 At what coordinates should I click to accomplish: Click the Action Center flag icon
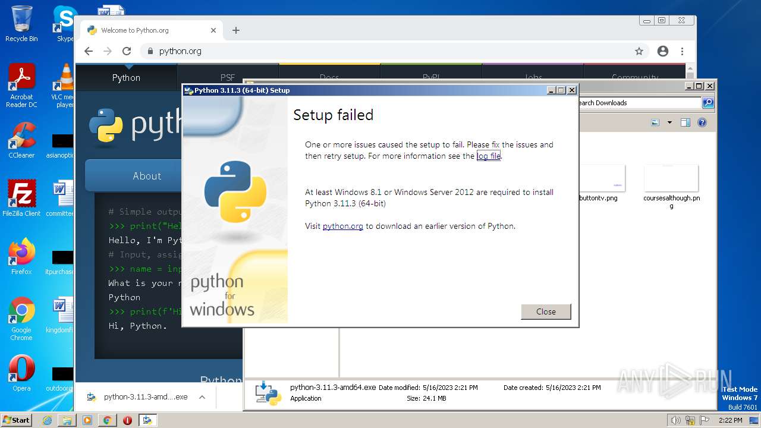pyautogui.click(x=703, y=420)
